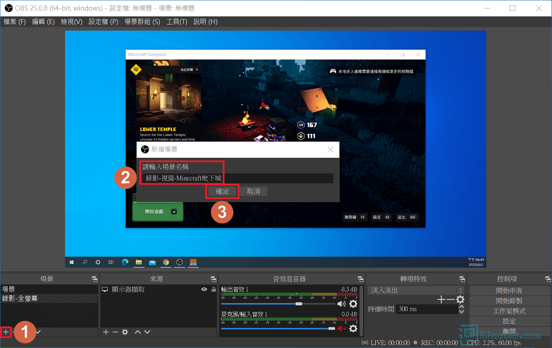Viewport: 552px width, 348px height.
Task: Mute the 輸出音效 1 speaker
Action: 342,304
